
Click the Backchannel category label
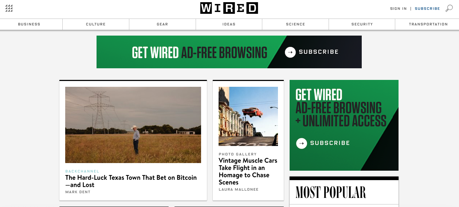pos(82,171)
